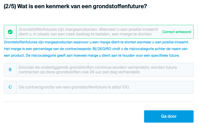Click the first blue explanation line about margeproducten
199x128 pixels.
pyautogui.click(x=96, y=42)
